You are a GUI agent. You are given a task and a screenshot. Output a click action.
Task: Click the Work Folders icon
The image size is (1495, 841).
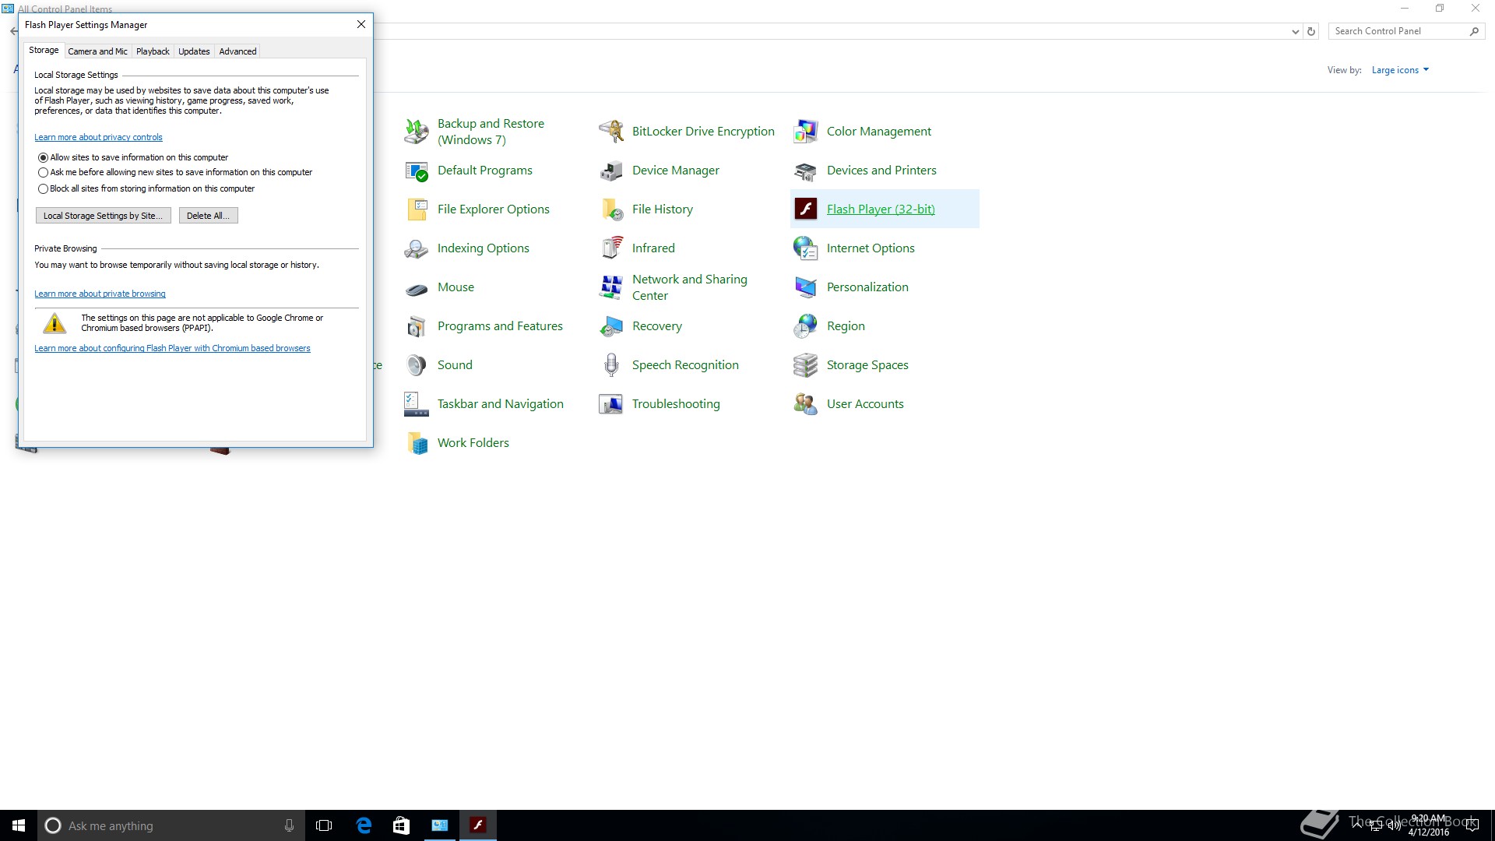point(417,443)
